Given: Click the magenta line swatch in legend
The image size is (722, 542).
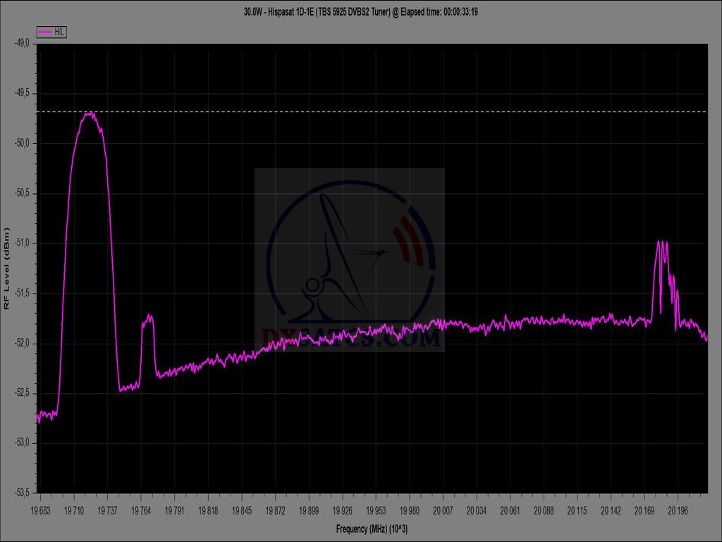Looking at the screenshot, I should pos(45,32).
